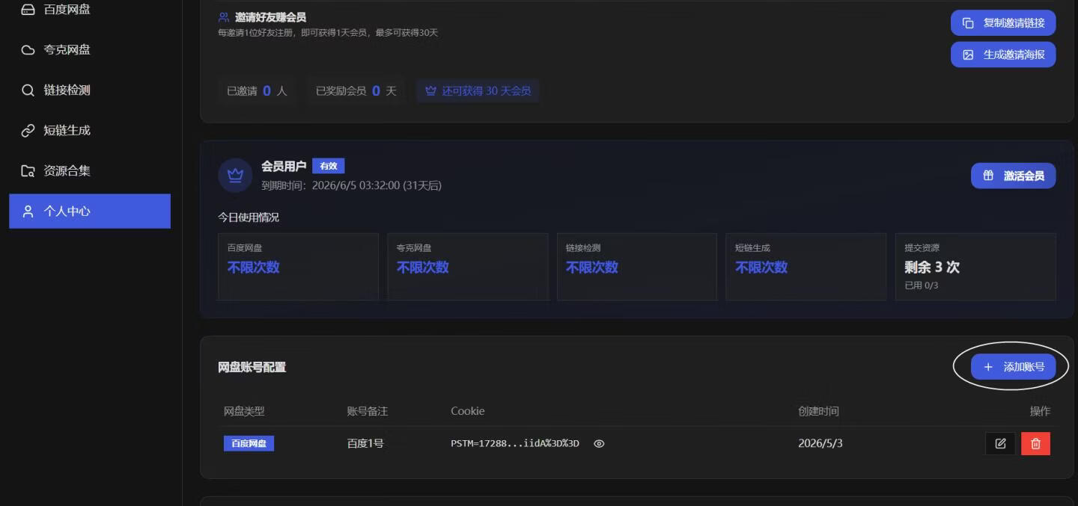Viewport: 1078px width, 506px height.
Task: Delete the 百度1号 account with trash icon
Action: (1035, 443)
